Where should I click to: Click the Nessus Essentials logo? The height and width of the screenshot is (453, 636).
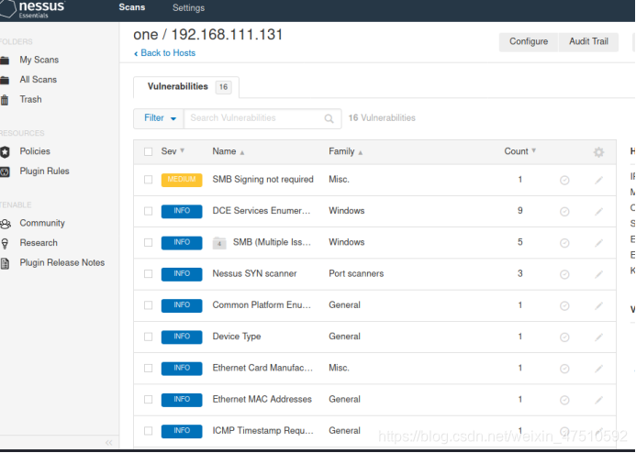(32, 9)
